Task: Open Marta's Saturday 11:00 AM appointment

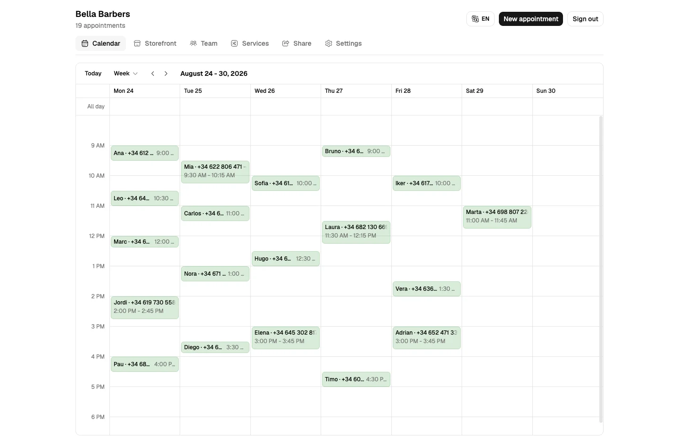Action: click(x=497, y=217)
